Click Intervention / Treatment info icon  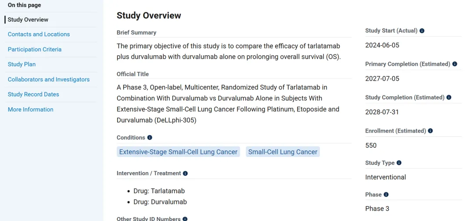[x=185, y=173]
